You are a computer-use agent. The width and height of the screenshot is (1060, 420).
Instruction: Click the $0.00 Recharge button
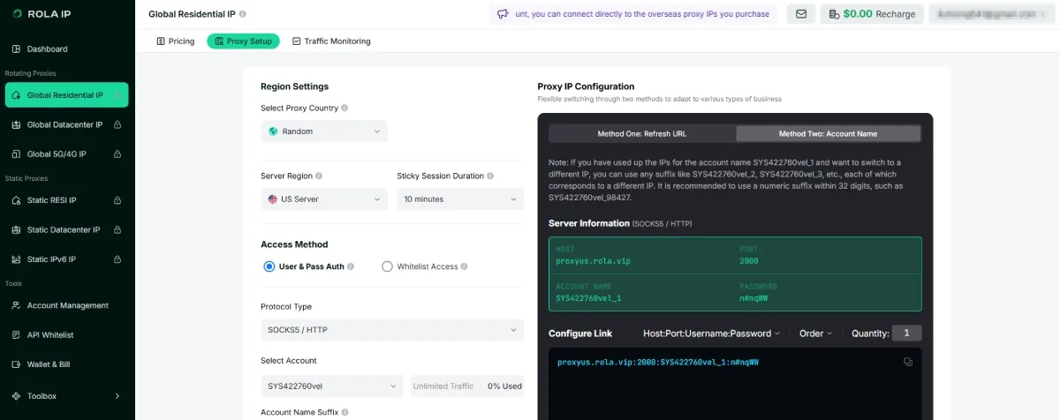[x=872, y=14]
